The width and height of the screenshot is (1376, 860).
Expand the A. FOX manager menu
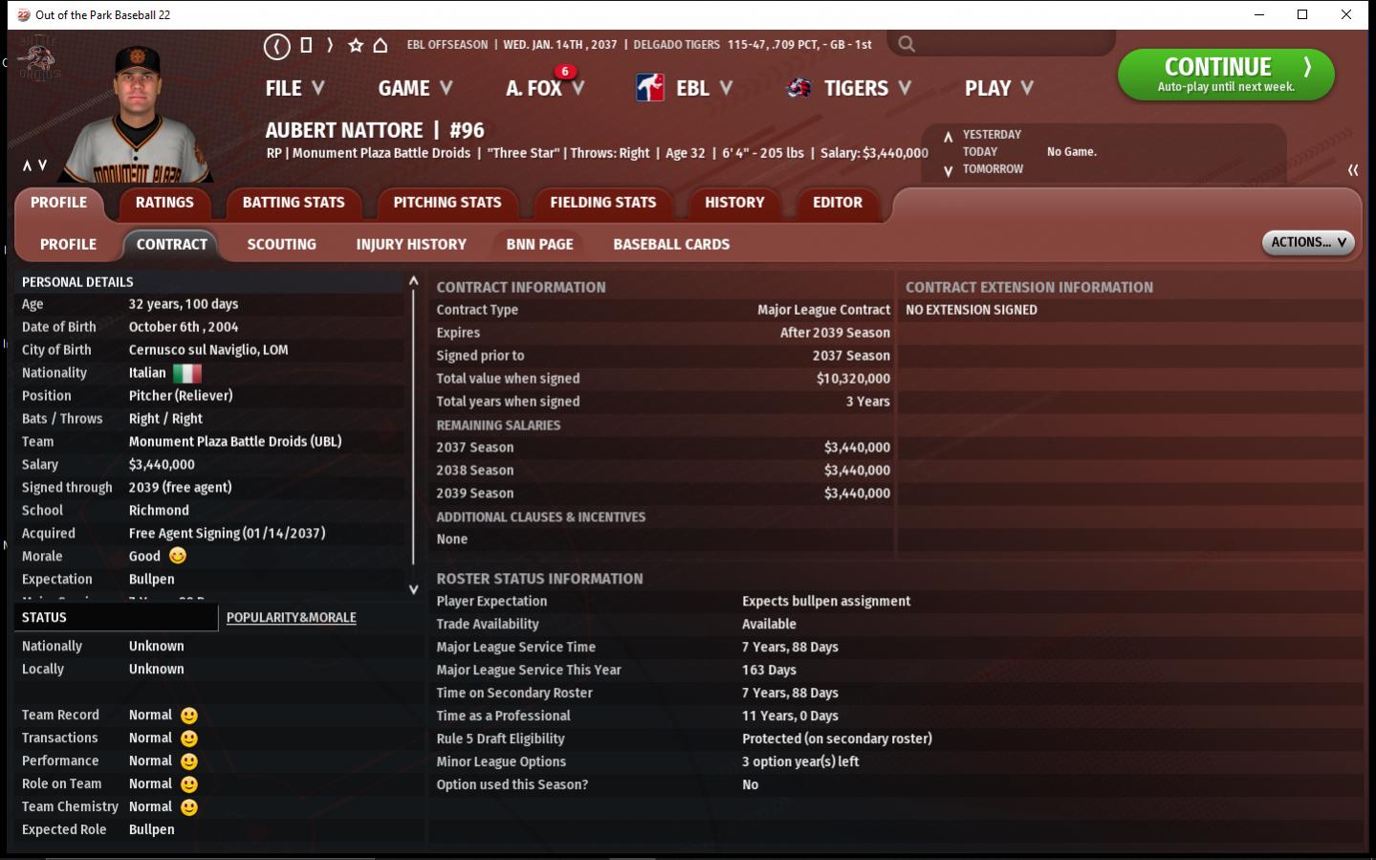(x=544, y=88)
